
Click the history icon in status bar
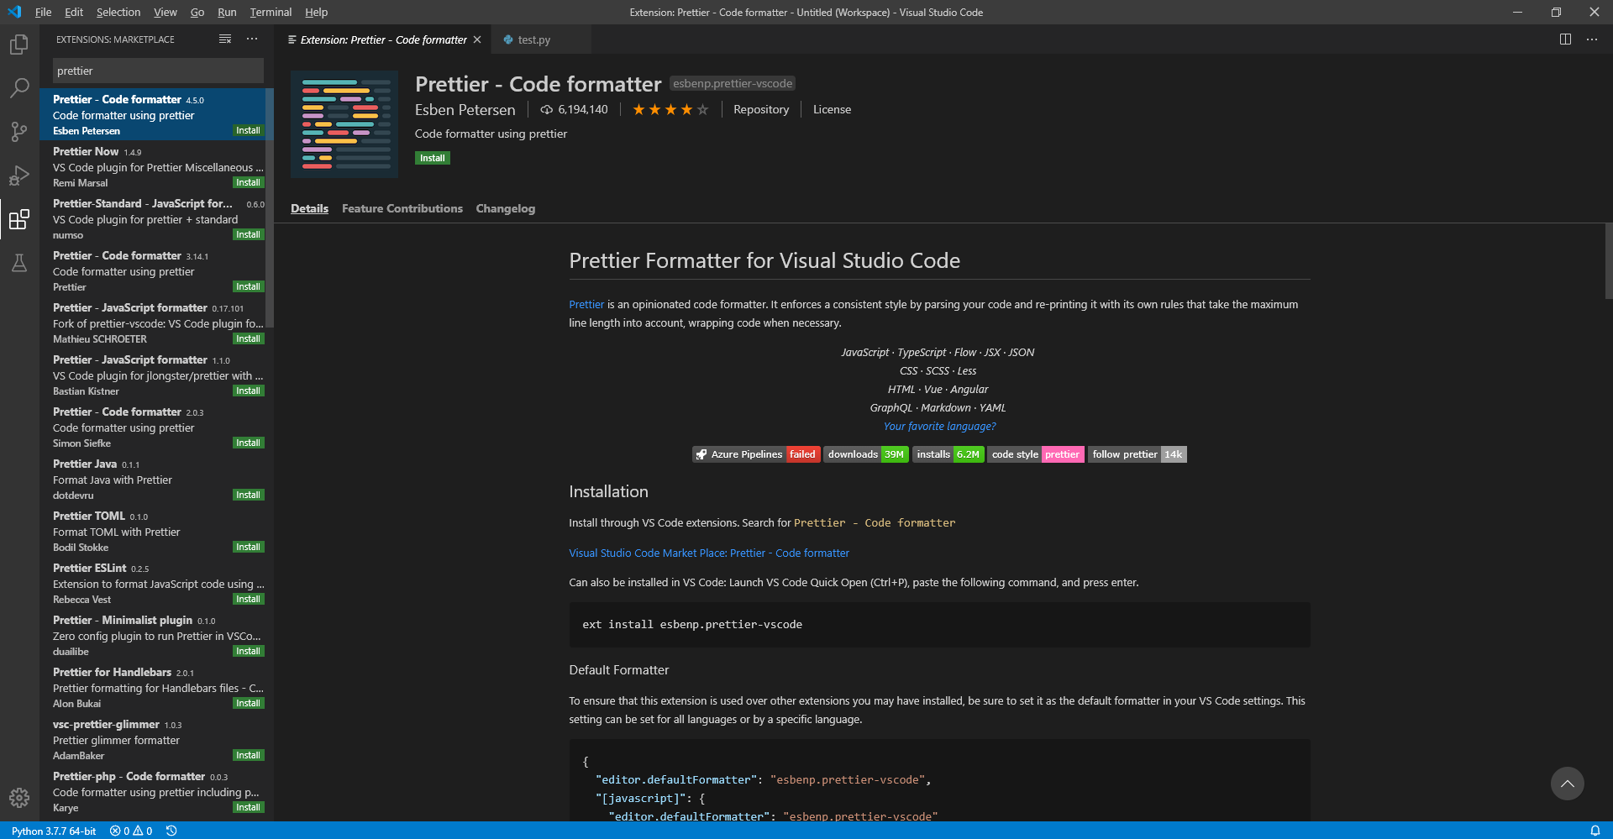point(171,831)
